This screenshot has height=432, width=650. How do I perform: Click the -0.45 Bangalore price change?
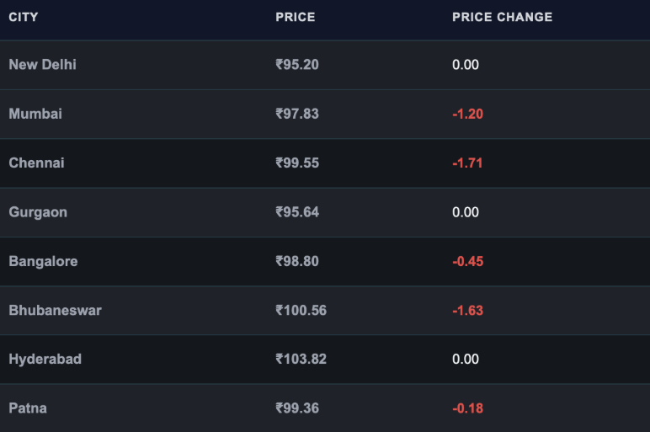coord(467,261)
